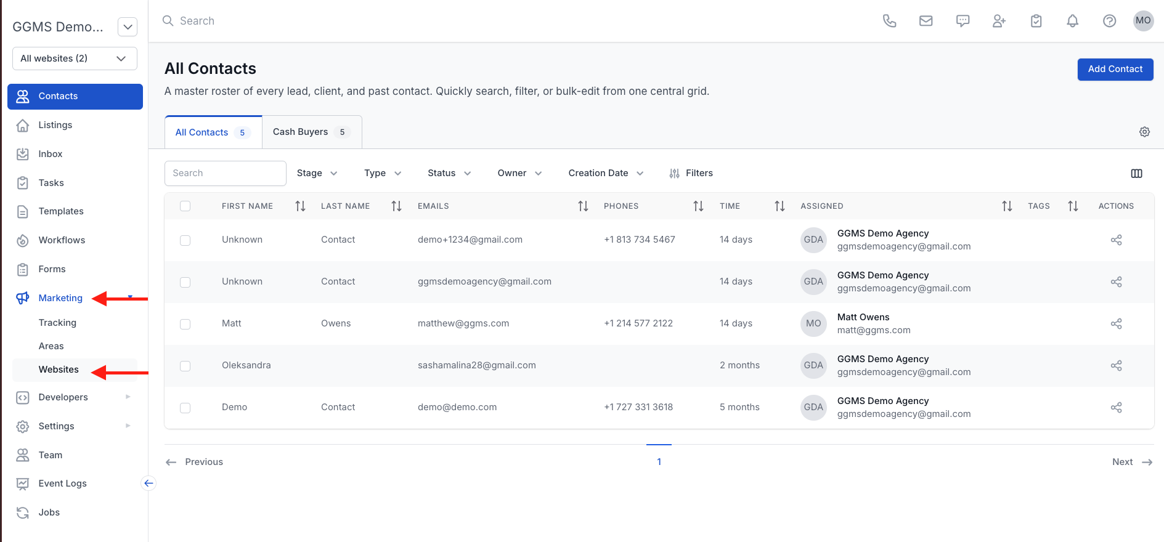Screen dimensions: 1164x542
Task: Click the help question mark icon
Action: point(1109,21)
